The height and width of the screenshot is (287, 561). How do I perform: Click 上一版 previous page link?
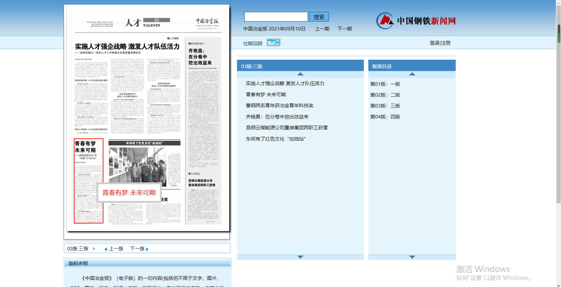[116, 249]
